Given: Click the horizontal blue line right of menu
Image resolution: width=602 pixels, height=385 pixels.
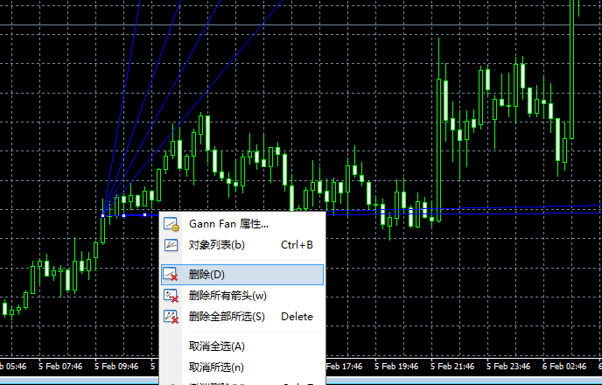Looking at the screenshot, I should point(437,210).
